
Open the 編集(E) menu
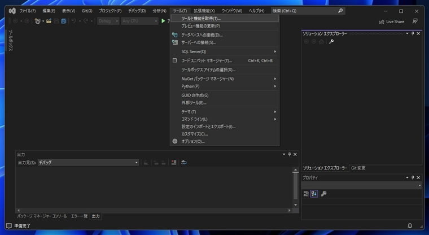click(49, 11)
